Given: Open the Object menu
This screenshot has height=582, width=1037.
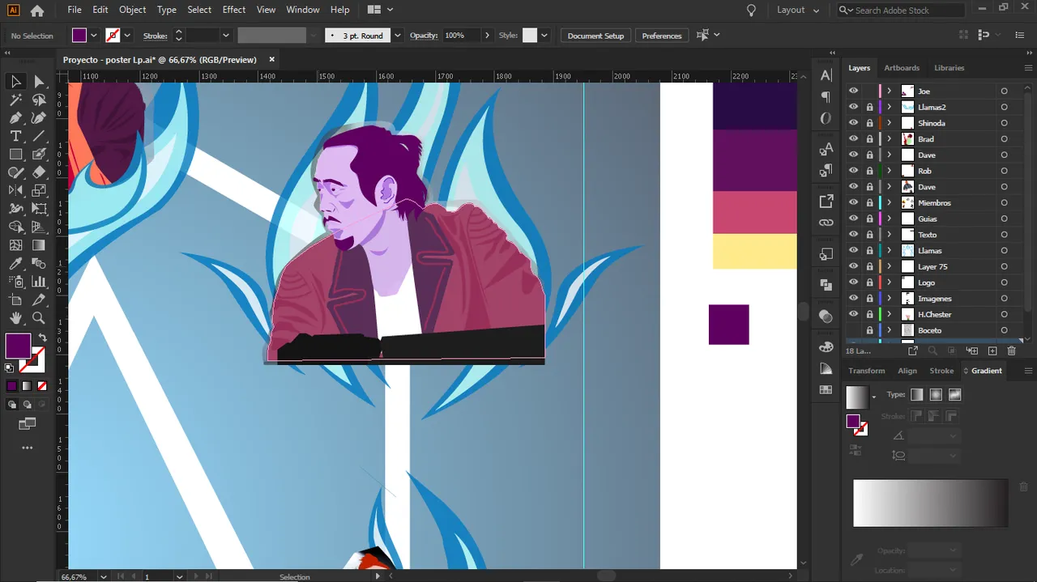Looking at the screenshot, I should coord(132,10).
